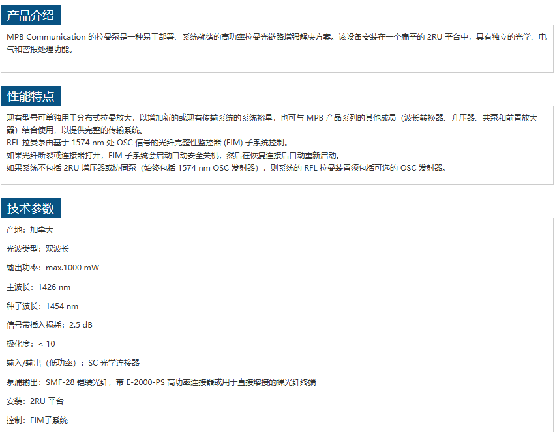Click the SC 光学连接器 input/output line
This screenshot has width=555, height=432.
coord(73,362)
